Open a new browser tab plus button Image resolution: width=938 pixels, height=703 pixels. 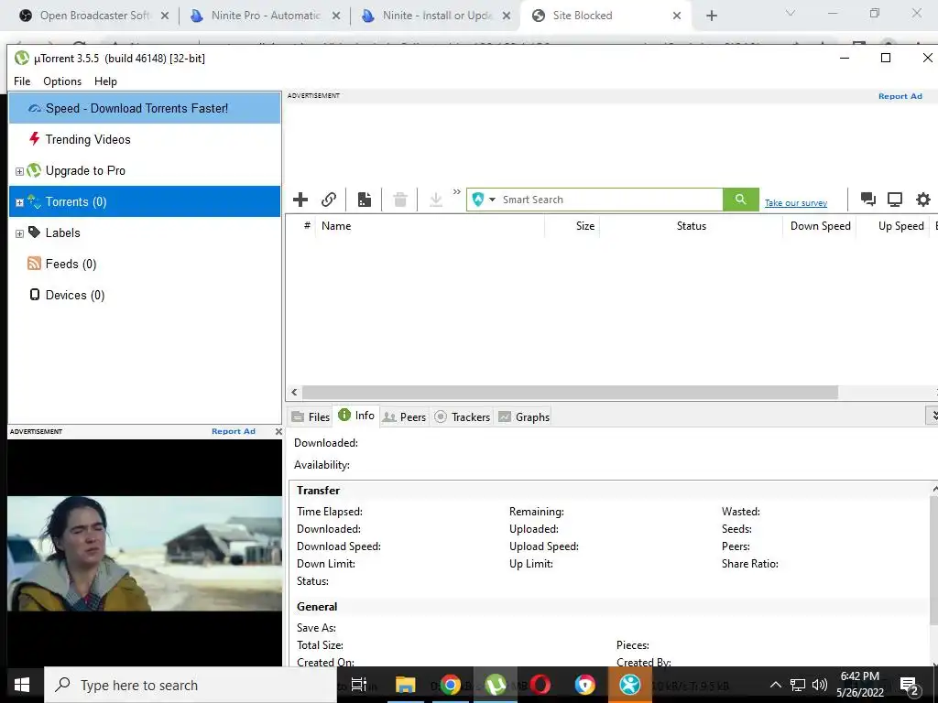711,16
